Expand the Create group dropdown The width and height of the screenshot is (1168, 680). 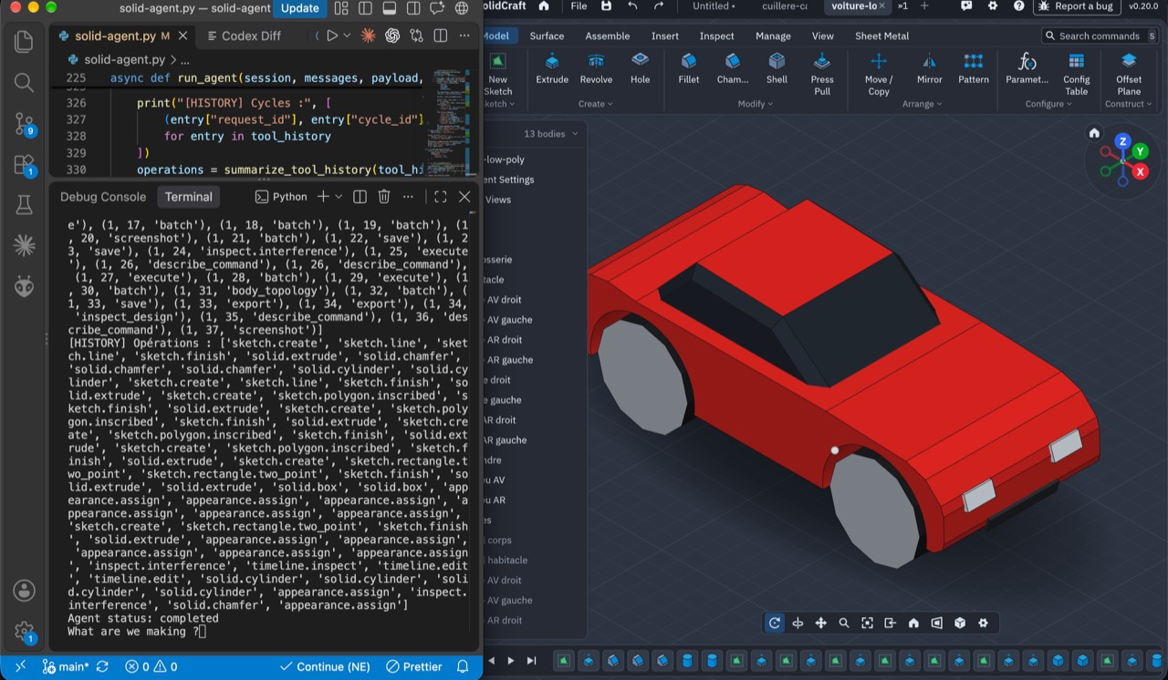596,104
